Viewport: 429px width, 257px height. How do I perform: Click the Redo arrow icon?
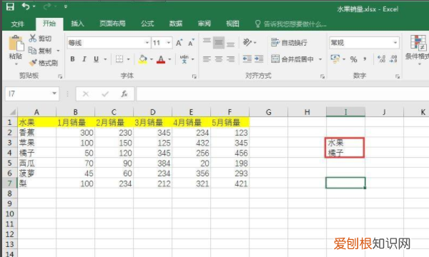click(47, 6)
